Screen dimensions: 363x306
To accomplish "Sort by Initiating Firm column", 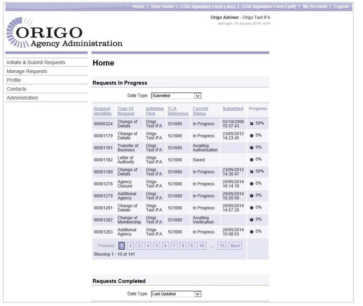I will pos(154,111).
